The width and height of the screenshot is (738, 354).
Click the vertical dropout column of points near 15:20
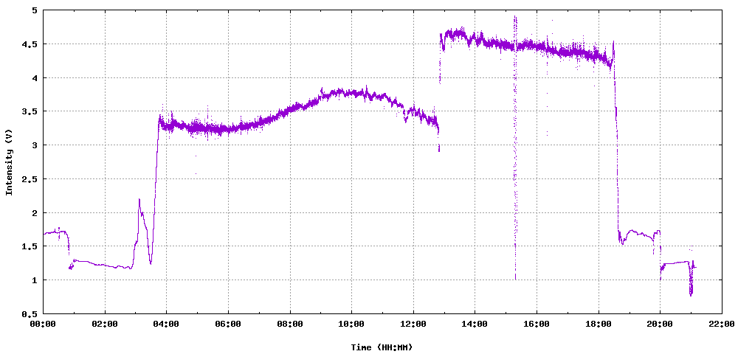[x=515, y=146]
